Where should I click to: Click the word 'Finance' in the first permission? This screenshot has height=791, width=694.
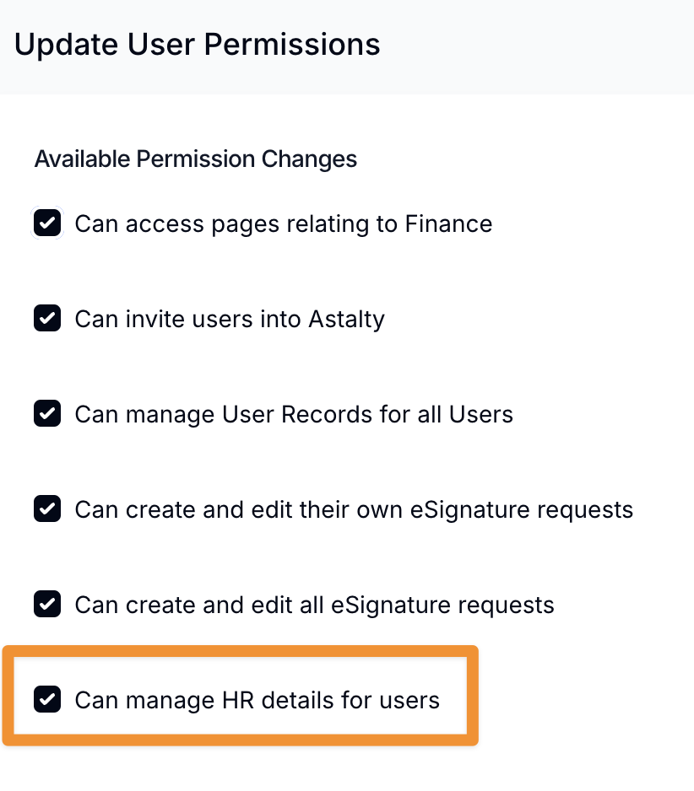coord(448,223)
